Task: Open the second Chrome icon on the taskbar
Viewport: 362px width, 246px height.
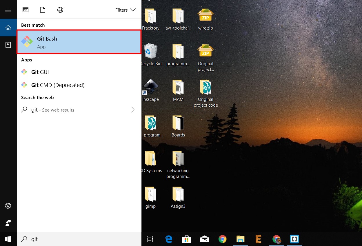Action: (x=277, y=239)
